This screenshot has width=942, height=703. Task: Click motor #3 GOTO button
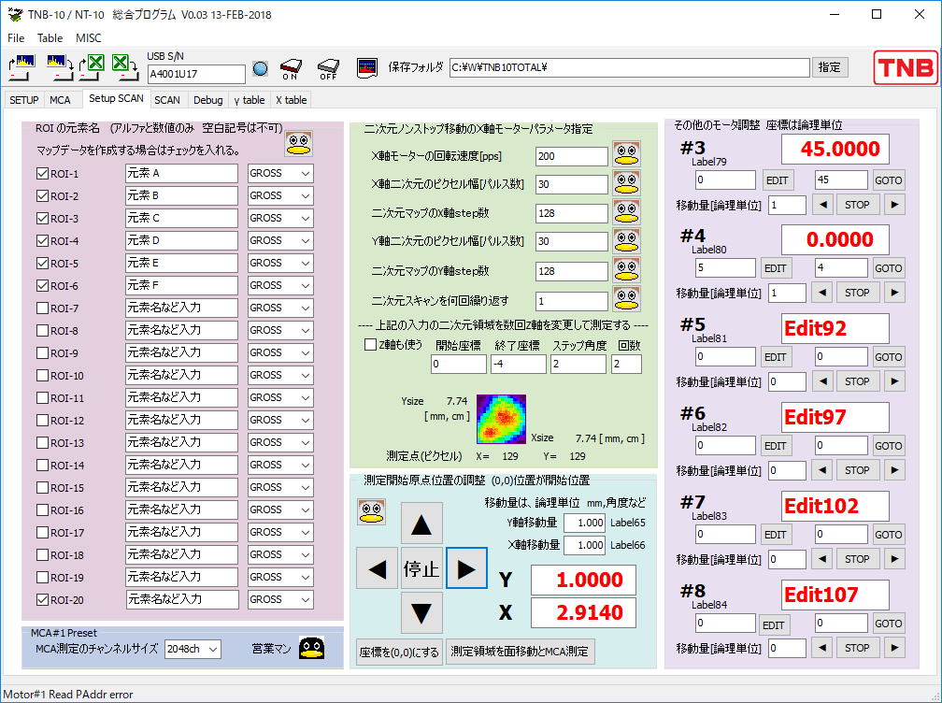888,180
